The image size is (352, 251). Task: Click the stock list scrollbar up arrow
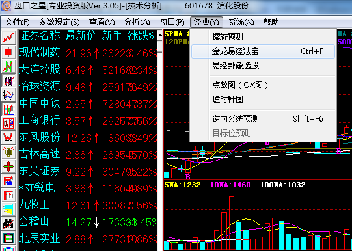coord(160,34)
